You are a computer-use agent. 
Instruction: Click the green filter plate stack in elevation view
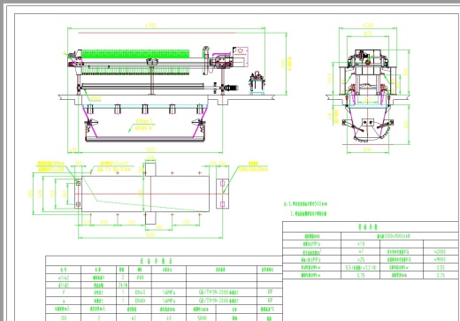click(135, 54)
